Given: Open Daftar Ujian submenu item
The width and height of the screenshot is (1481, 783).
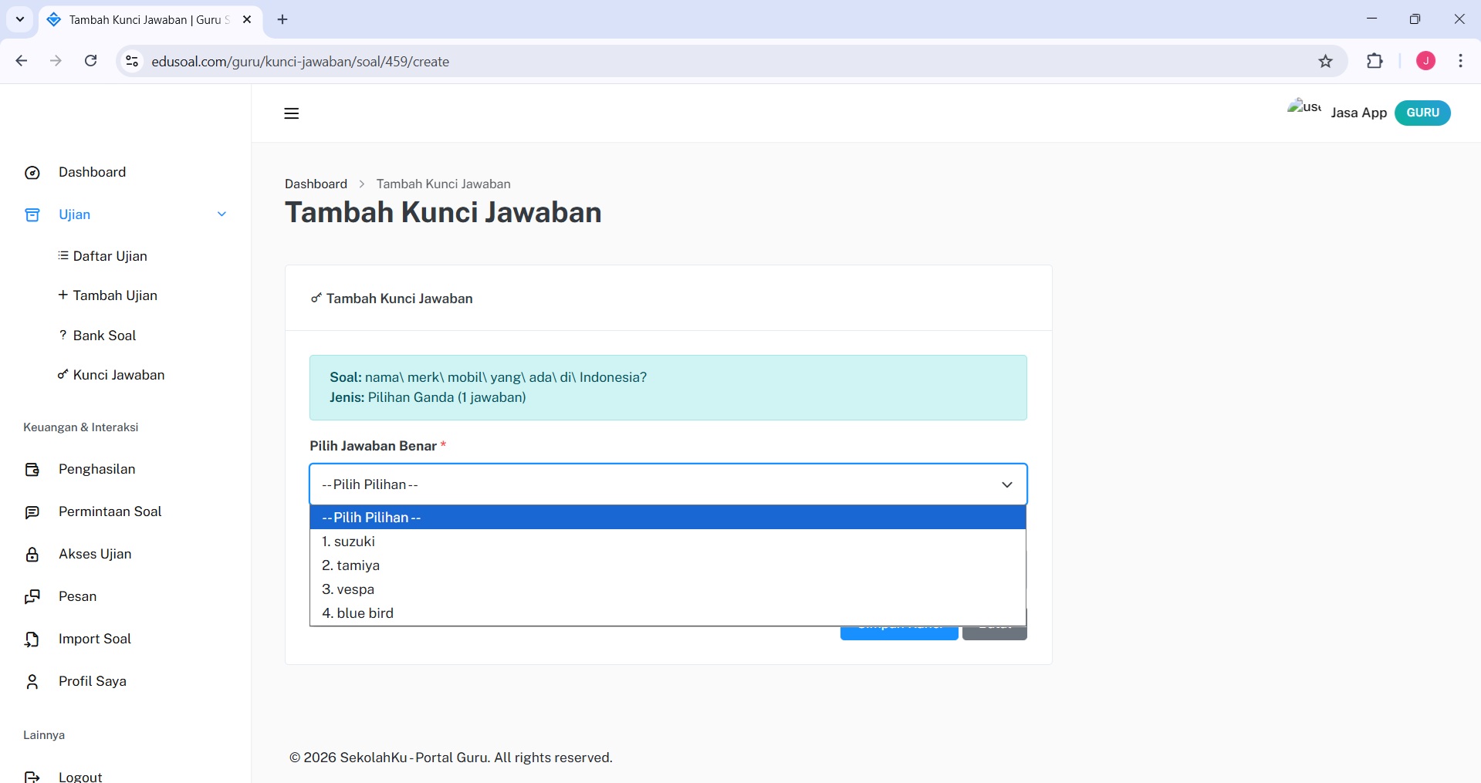Looking at the screenshot, I should coord(110,256).
